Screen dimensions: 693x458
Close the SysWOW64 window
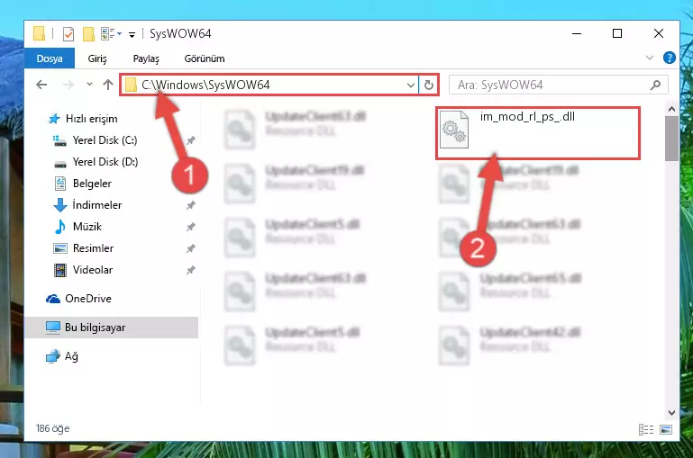coord(659,33)
